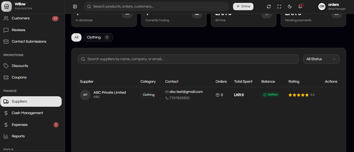Click the OR user avatar
Viewport: 354px width, 152px height.
322,7
